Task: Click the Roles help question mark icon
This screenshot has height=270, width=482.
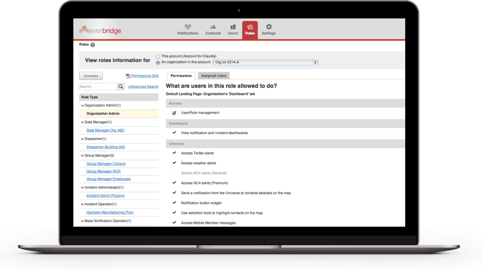Action: tap(93, 45)
